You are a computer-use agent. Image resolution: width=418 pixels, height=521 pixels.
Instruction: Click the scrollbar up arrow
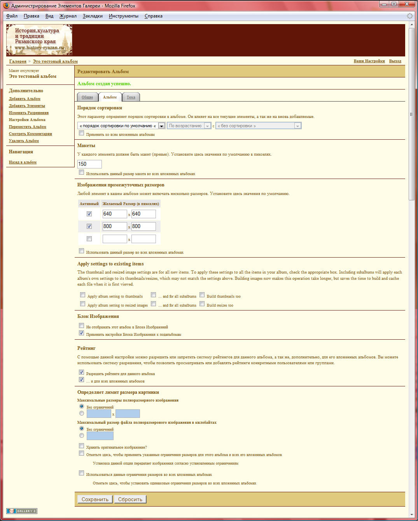click(x=412, y=25)
